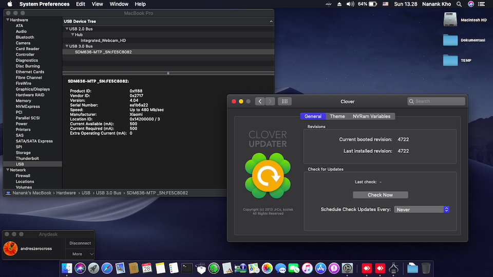Open Spotlight search in menu bar
493x277 pixels.
[x=459, y=4]
